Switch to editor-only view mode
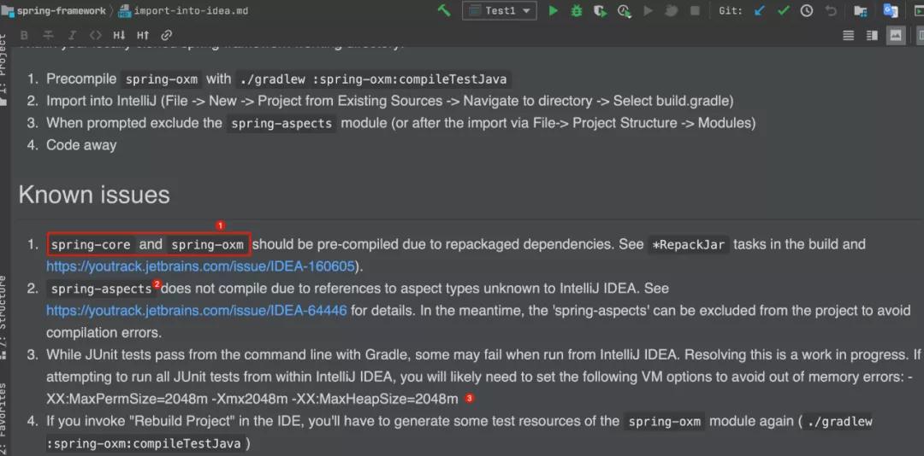Image resolution: width=924 pixels, height=456 pixels. pyautogui.click(x=848, y=35)
